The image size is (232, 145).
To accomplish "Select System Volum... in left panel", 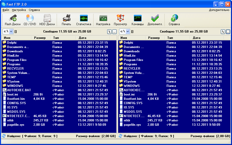I will coord(19,73).
